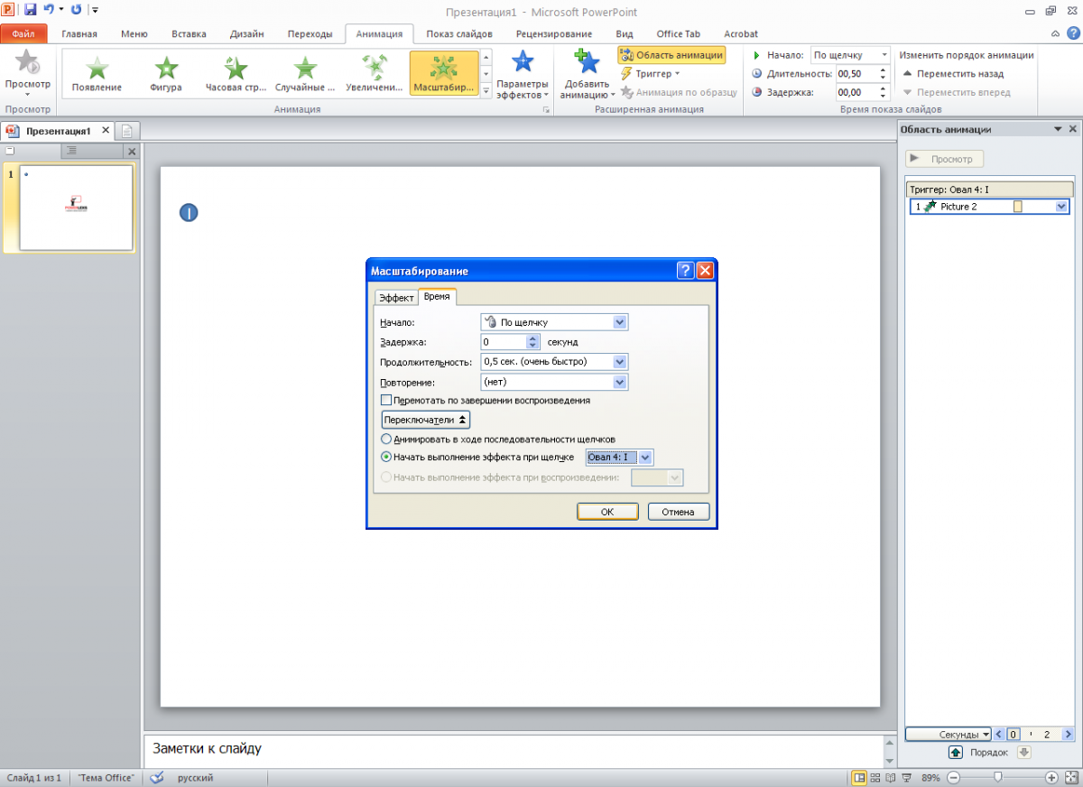Close the slide thumbnails pane
This screenshot has width=1083, height=787.
(131, 151)
